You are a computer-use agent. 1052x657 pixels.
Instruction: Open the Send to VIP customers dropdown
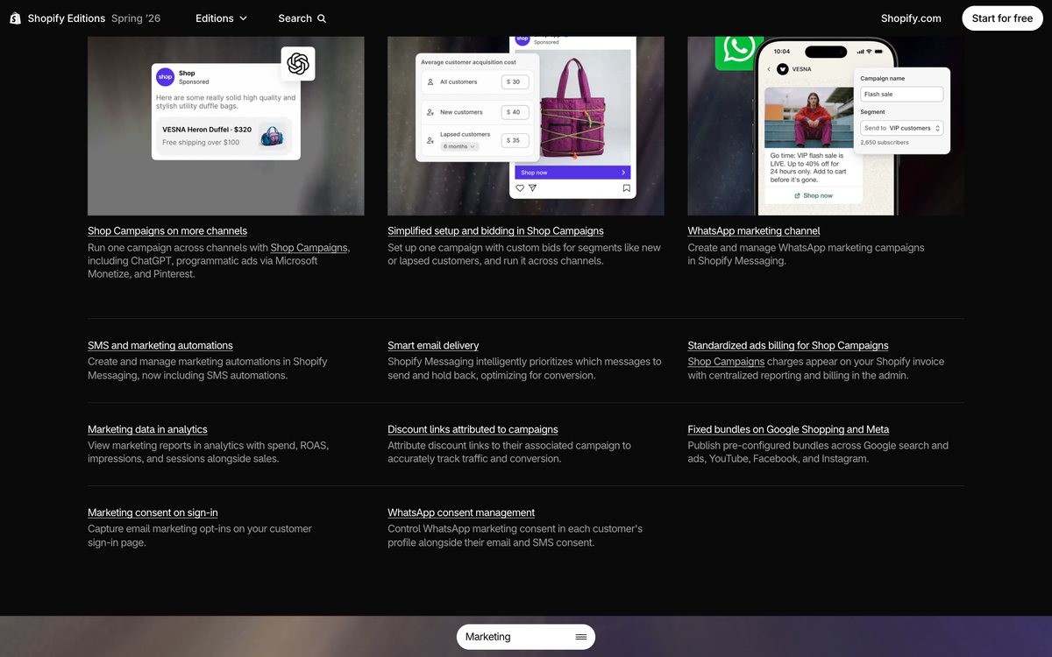tap(901, 128)
